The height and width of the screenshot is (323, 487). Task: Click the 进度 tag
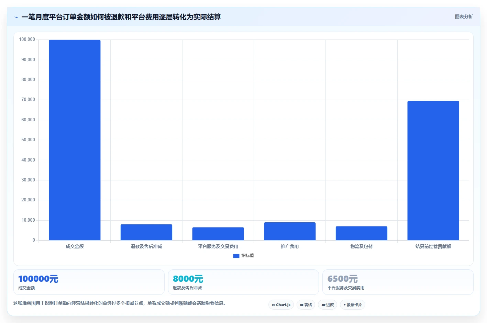328,305
